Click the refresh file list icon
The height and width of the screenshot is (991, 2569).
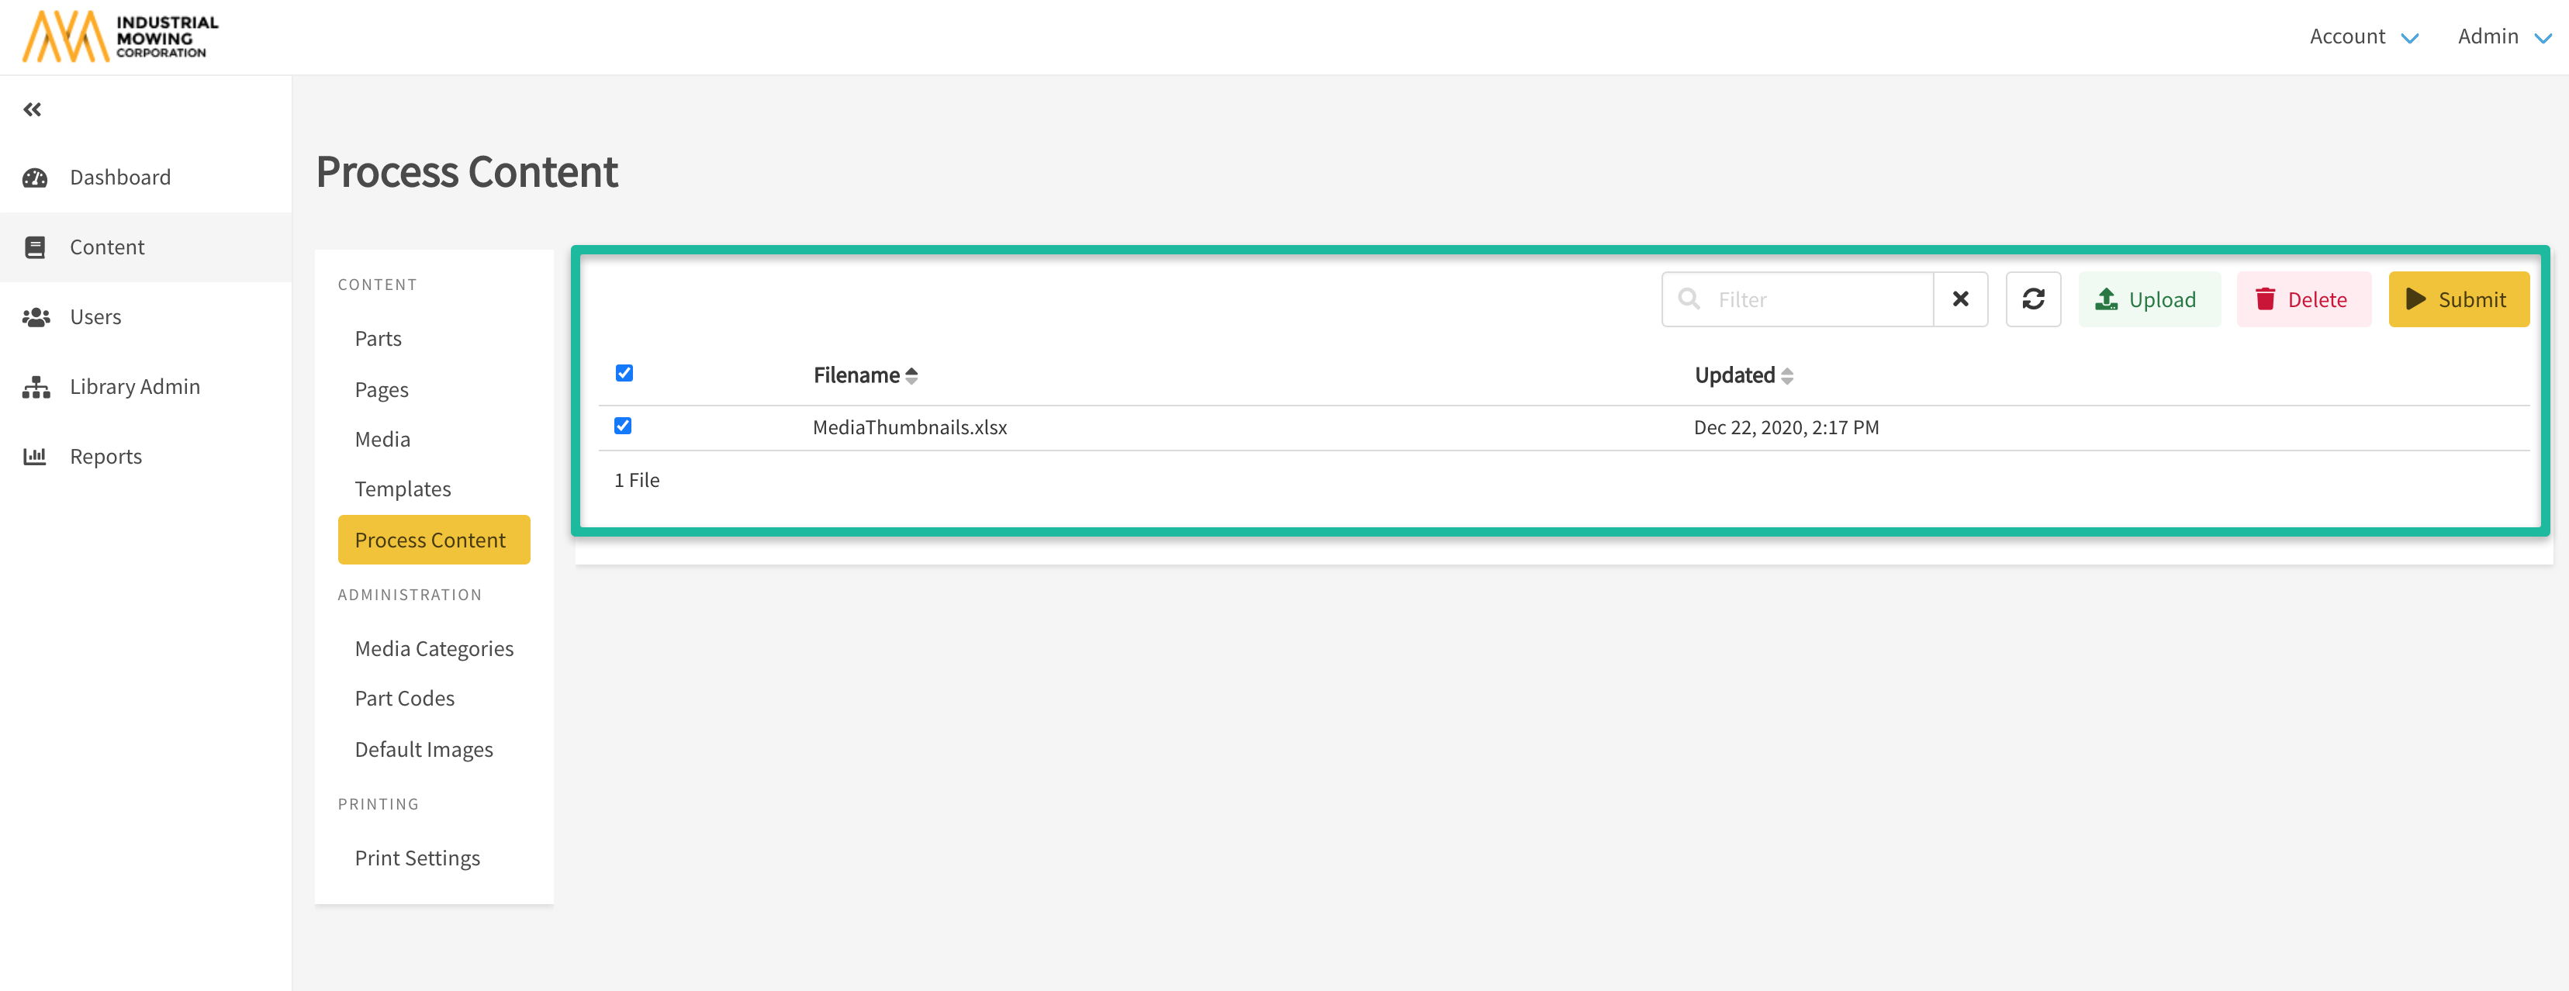point(2032,299)
